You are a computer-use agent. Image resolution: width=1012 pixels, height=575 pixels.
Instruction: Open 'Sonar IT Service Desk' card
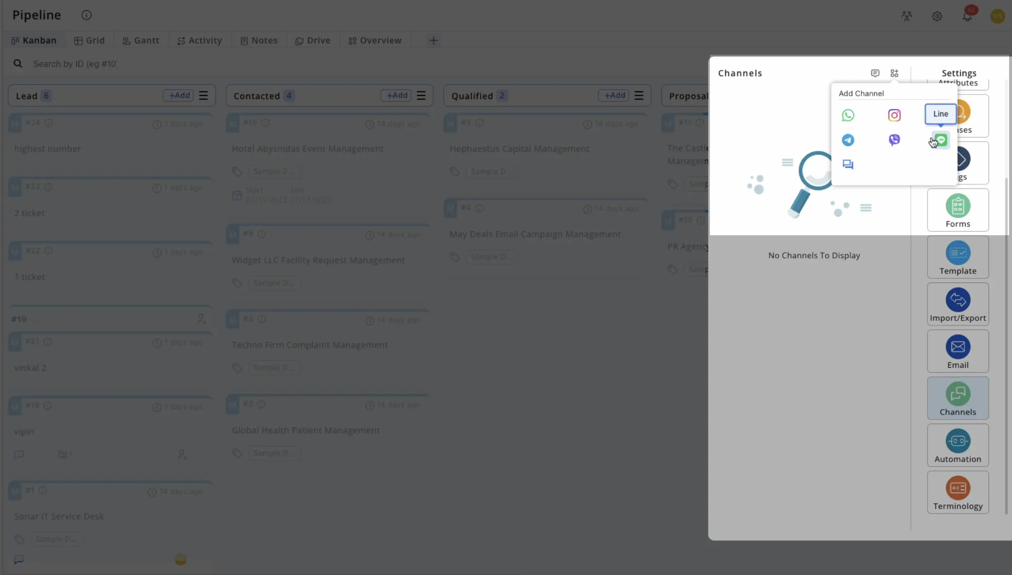coord(110,525)
